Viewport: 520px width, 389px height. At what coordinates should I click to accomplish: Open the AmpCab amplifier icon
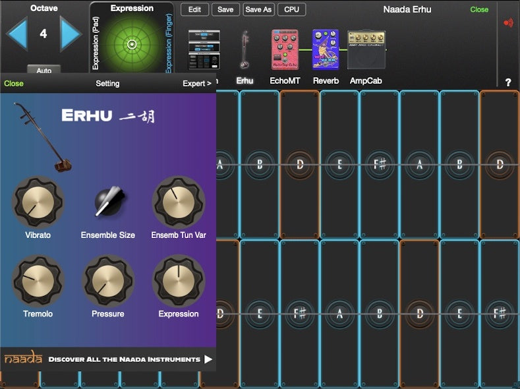366,49
